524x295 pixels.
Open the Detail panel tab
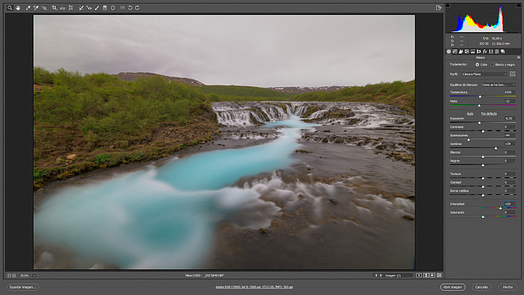click(461, 51)
